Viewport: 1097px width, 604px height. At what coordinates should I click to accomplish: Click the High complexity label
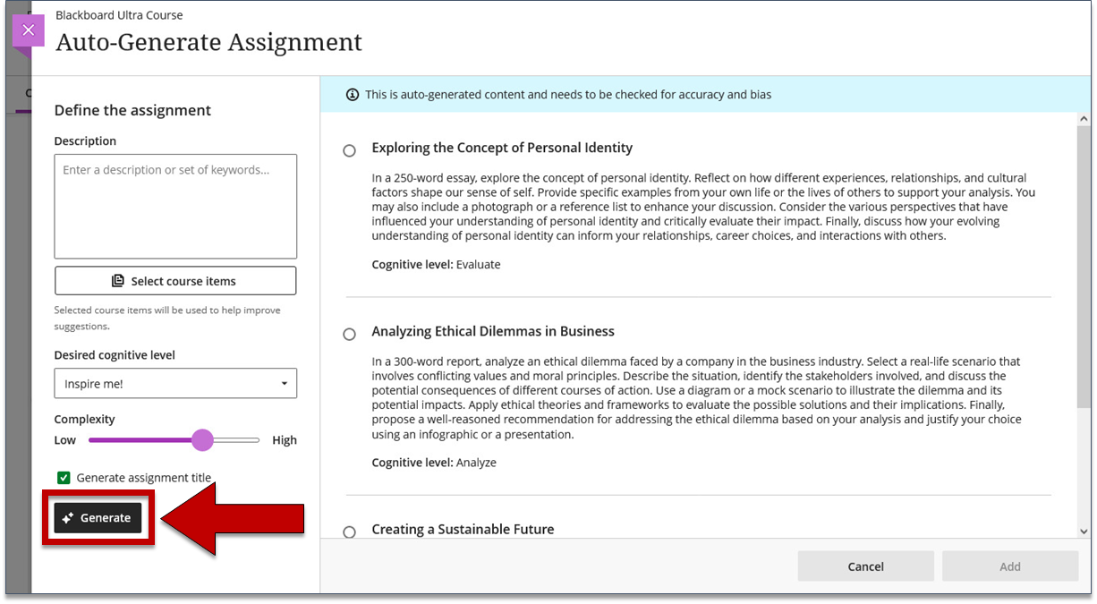(285, 440)
